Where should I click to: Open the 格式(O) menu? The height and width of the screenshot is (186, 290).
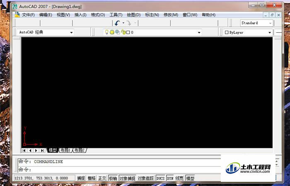pyautogui.click(x=98, y=15)
